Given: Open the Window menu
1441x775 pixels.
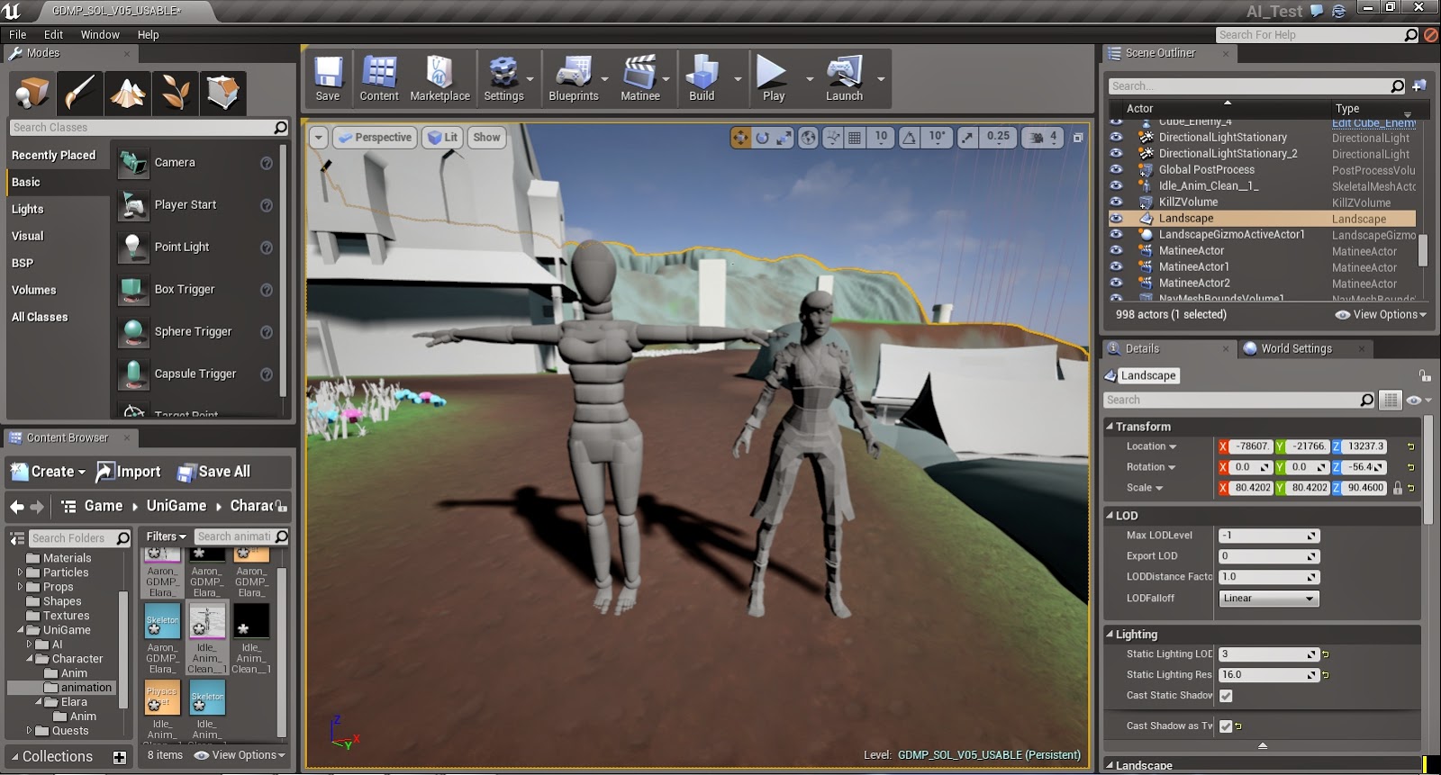Looking at the screenshot, I should pyautogui.click(x=100, y=35).
